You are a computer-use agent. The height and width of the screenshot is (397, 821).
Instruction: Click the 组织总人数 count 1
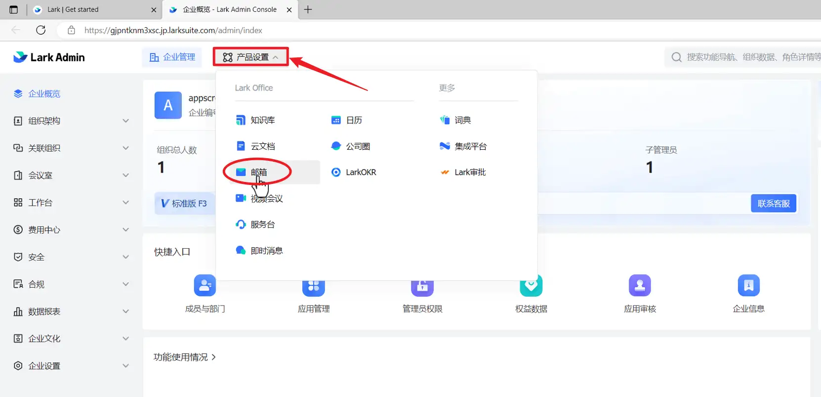(161, 168)
